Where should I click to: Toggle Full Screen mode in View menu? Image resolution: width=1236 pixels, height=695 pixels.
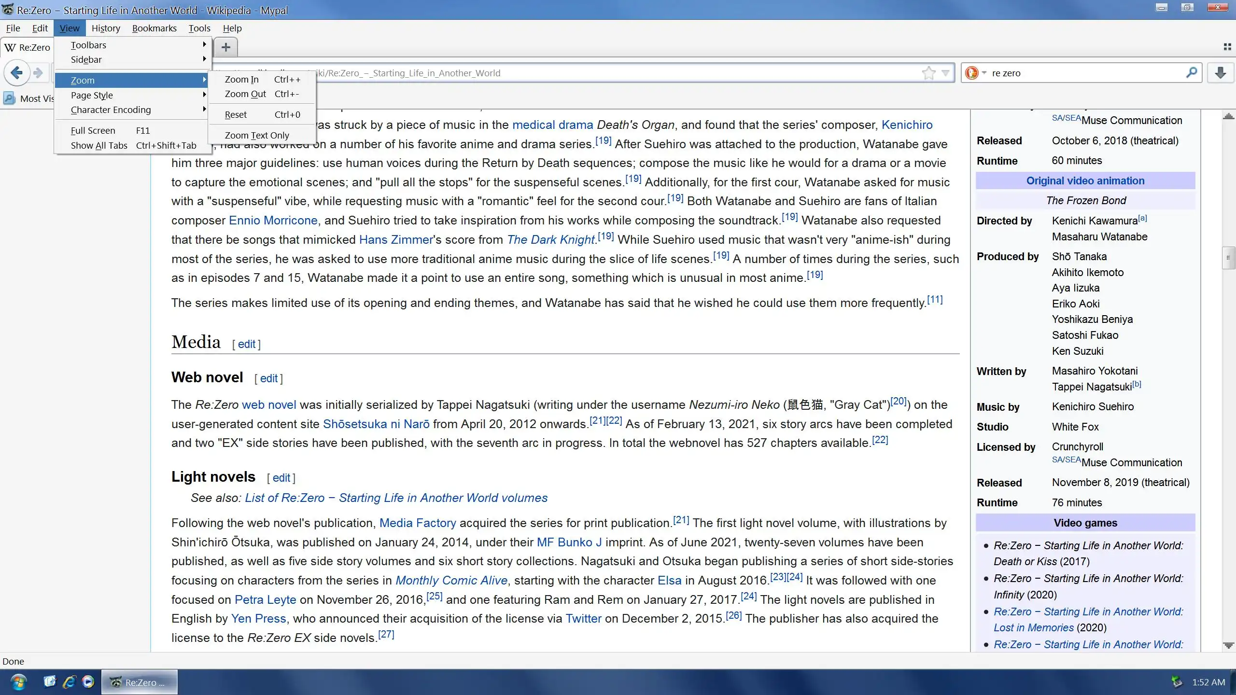pyautogui.click(x=93, y=130)
